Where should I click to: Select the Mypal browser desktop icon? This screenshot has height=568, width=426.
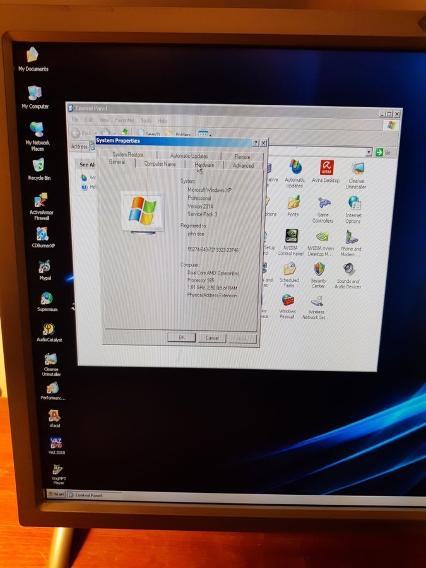coord(44,266)
